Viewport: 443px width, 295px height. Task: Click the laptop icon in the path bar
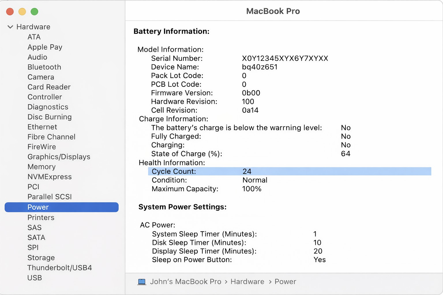(x=142, y=282)
